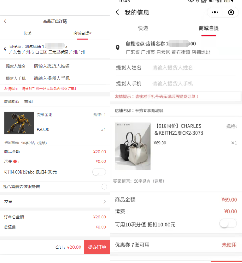Enable the 10积分值 抵扣10.00元 switch

coord(228,224)
